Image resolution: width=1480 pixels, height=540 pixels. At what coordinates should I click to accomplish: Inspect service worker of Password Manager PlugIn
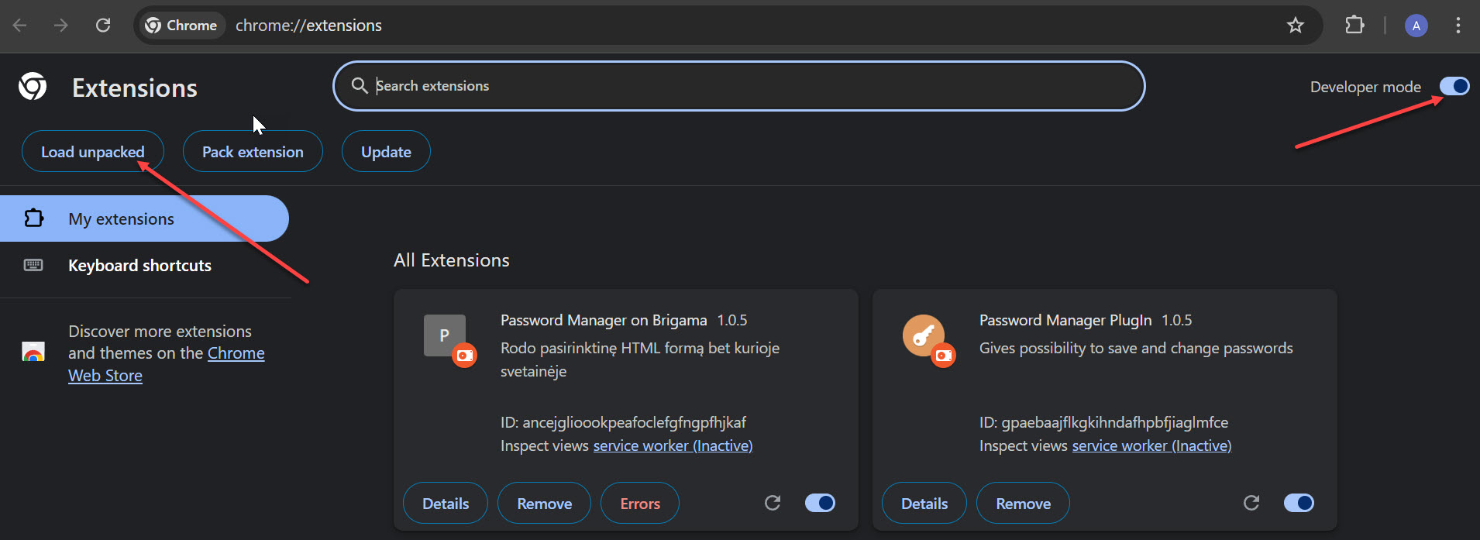point(1151,445)
